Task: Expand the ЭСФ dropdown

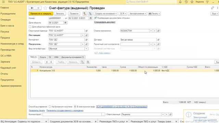Action: [123, 14]
